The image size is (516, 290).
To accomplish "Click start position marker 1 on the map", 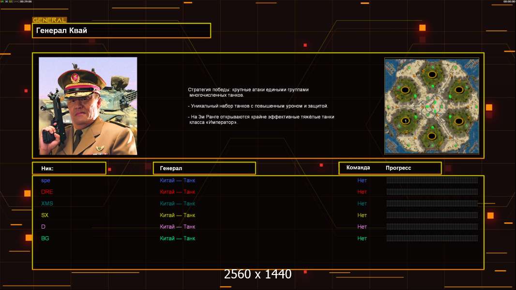I will (405, 120).
